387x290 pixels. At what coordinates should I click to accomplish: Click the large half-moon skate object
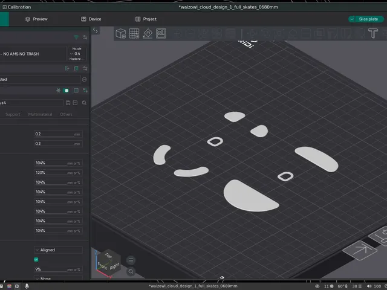tap(248, 198)
